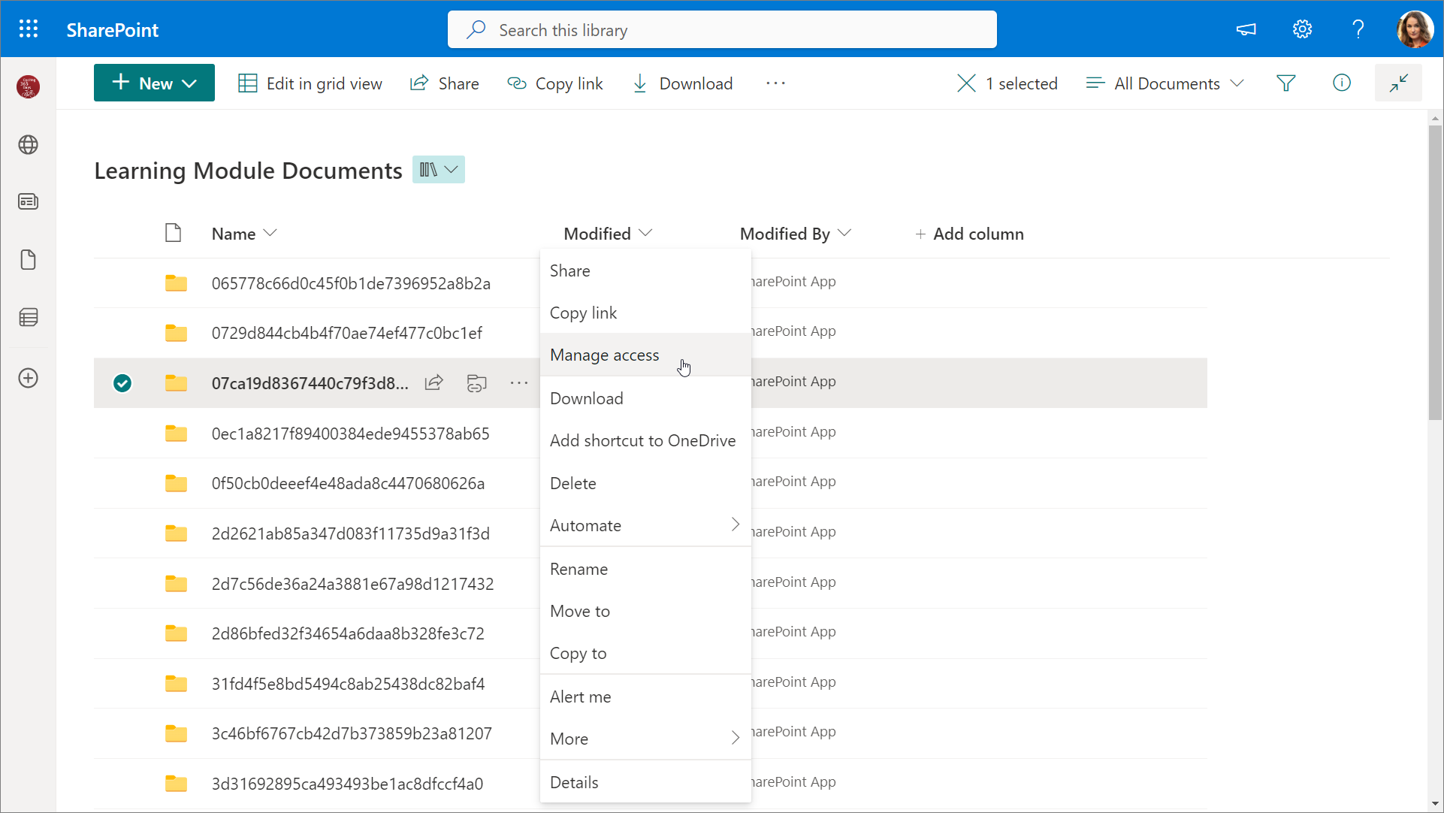Click the Search this library box
This screenshot has width=1444, height=813.
(721, 30)
